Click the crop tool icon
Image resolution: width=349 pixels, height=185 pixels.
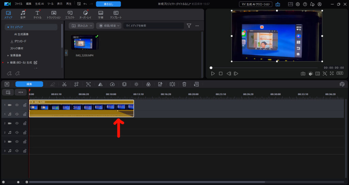coord(76,84)
